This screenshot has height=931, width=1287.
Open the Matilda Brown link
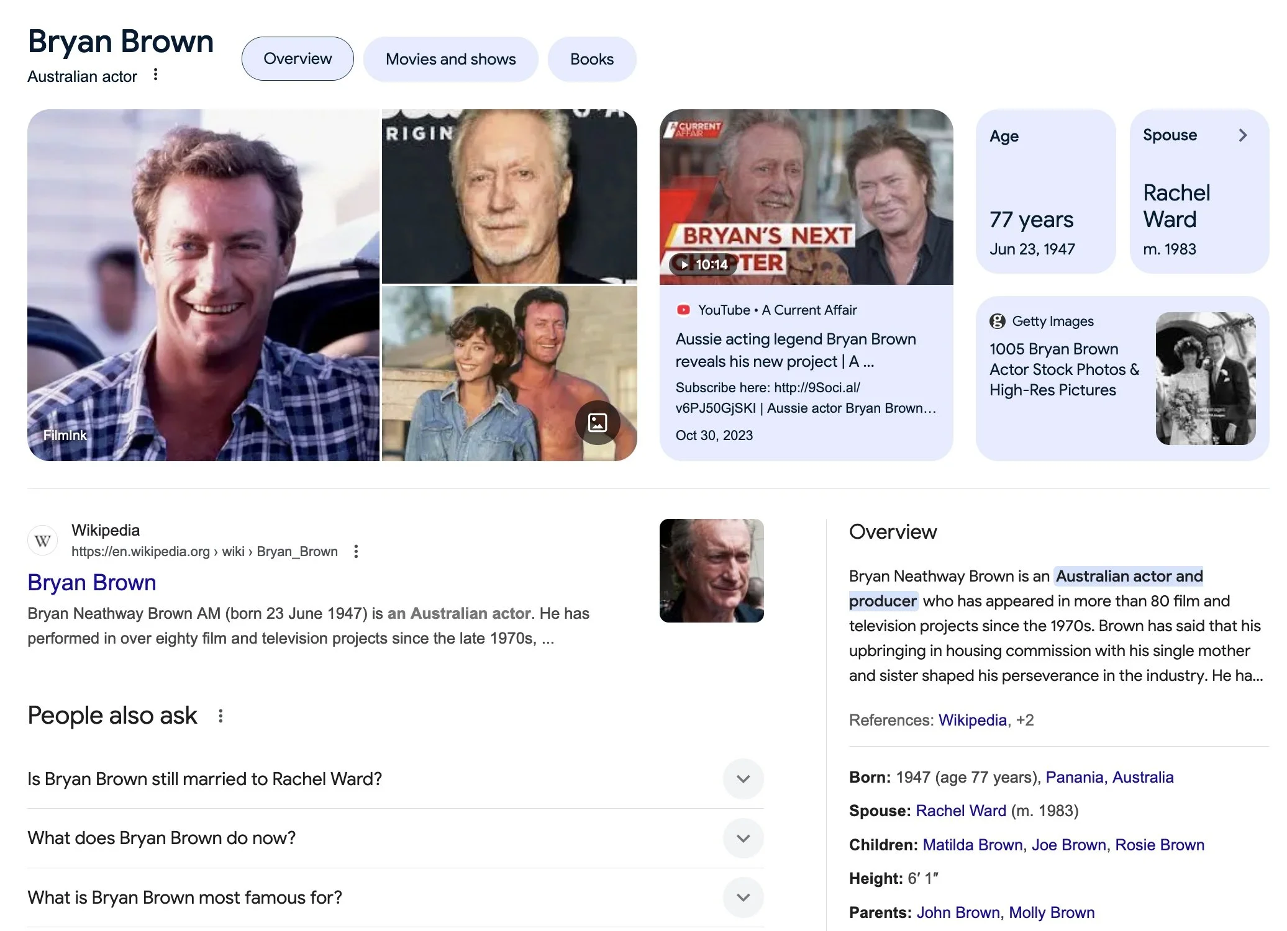[972, 845]
